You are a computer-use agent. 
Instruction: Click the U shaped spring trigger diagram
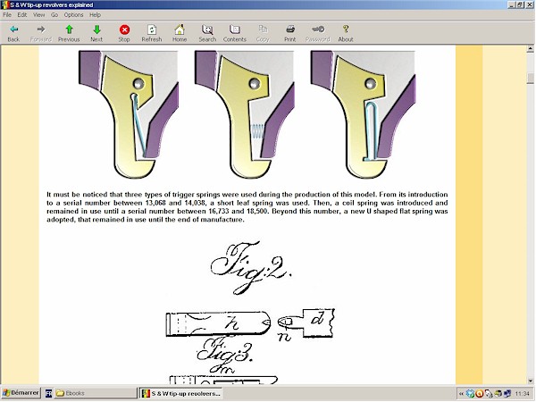(x=363, y=114)
